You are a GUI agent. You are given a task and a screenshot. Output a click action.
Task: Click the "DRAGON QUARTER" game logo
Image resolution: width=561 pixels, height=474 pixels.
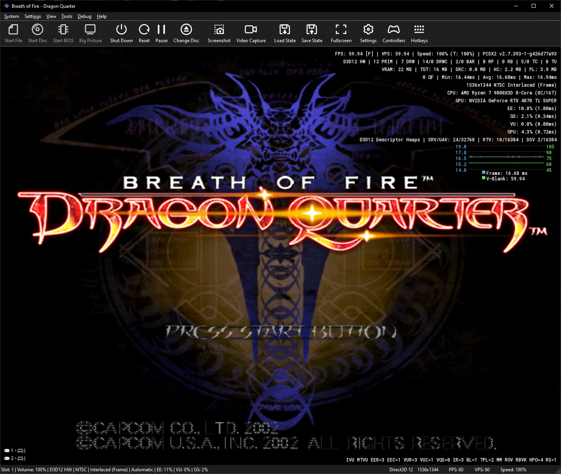[282, 221]
